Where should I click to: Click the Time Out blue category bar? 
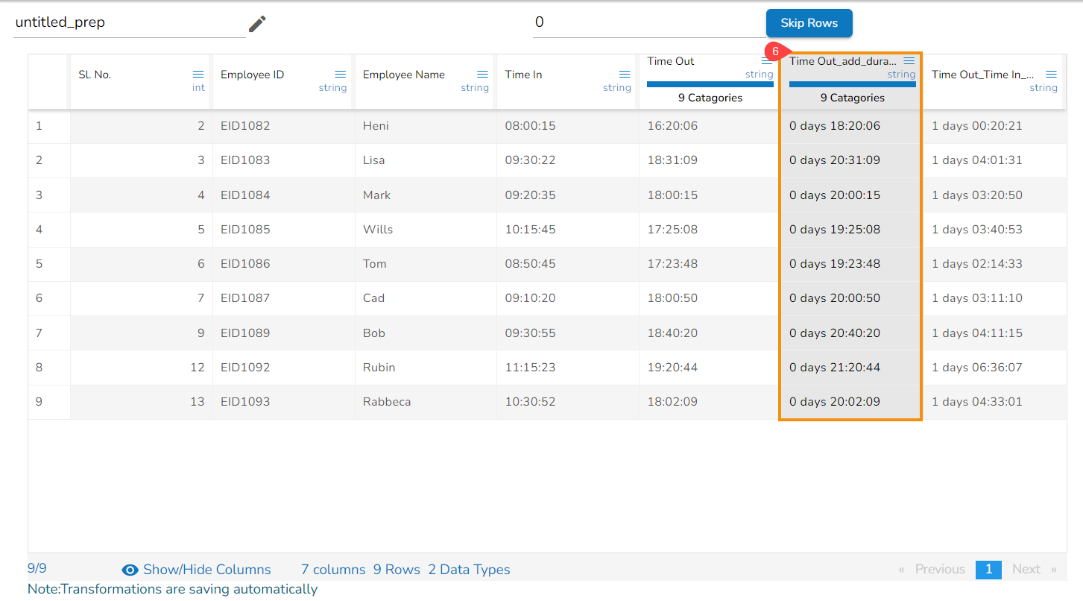pos(710,84)
